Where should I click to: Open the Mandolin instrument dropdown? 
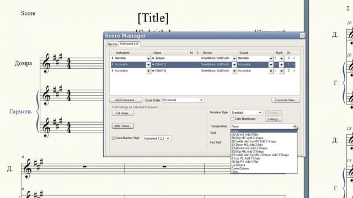click(x=148, y=58)
